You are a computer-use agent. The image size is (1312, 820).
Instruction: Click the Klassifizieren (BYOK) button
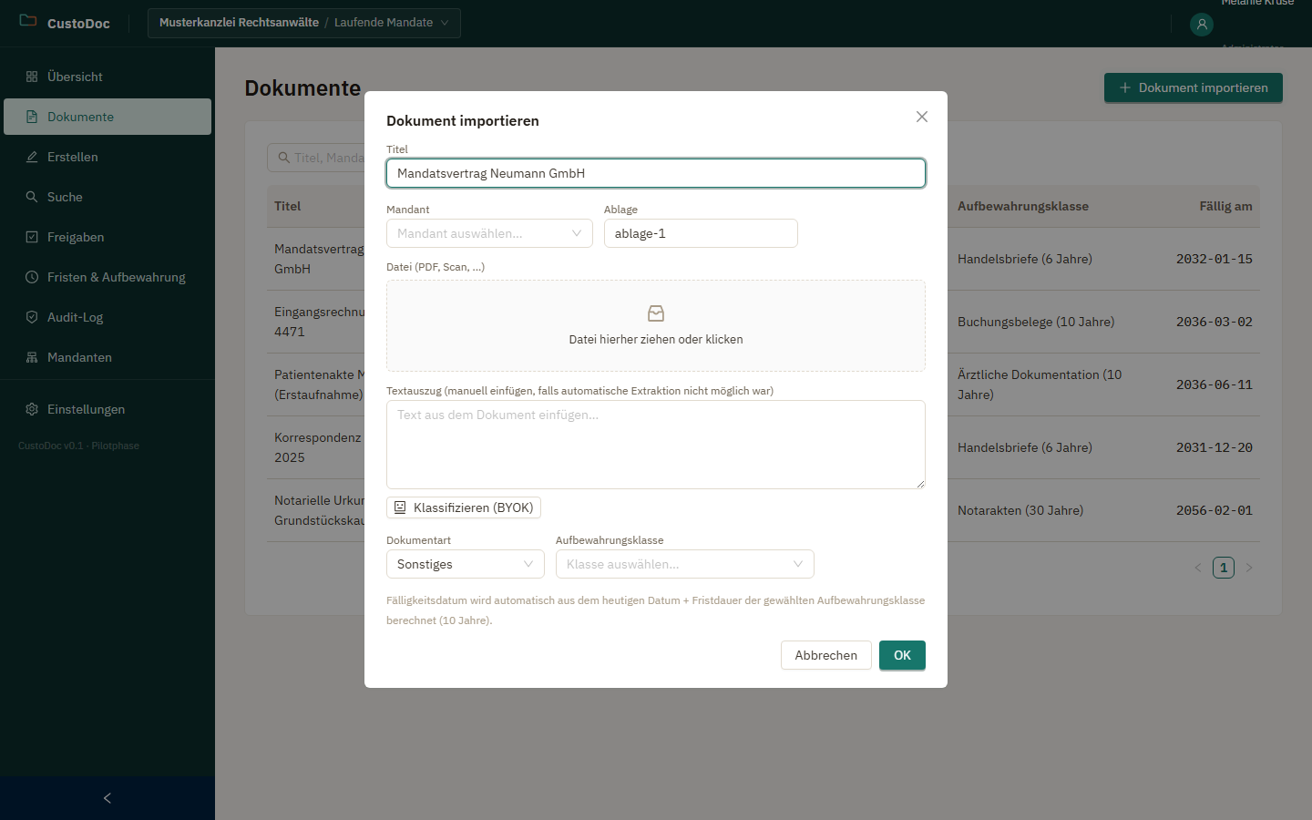464,507
